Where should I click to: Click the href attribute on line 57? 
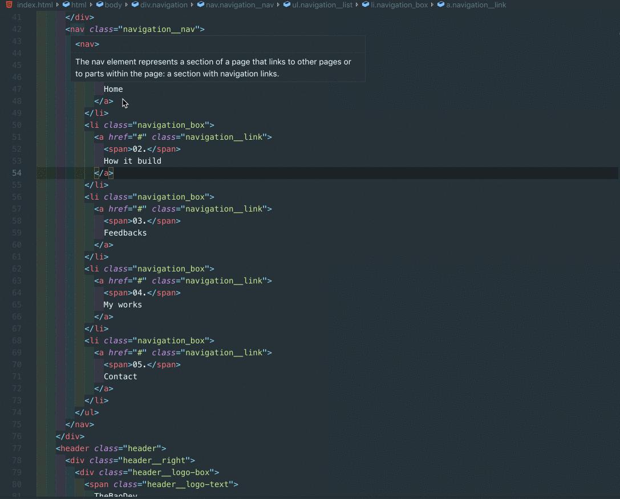point(118,209)
